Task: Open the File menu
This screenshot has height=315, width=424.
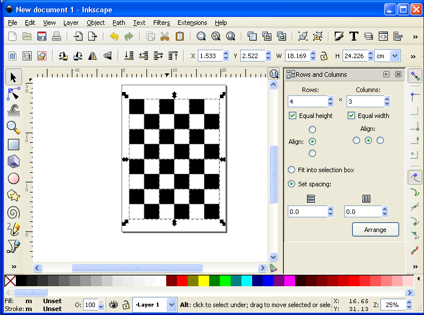Action: 12,23
